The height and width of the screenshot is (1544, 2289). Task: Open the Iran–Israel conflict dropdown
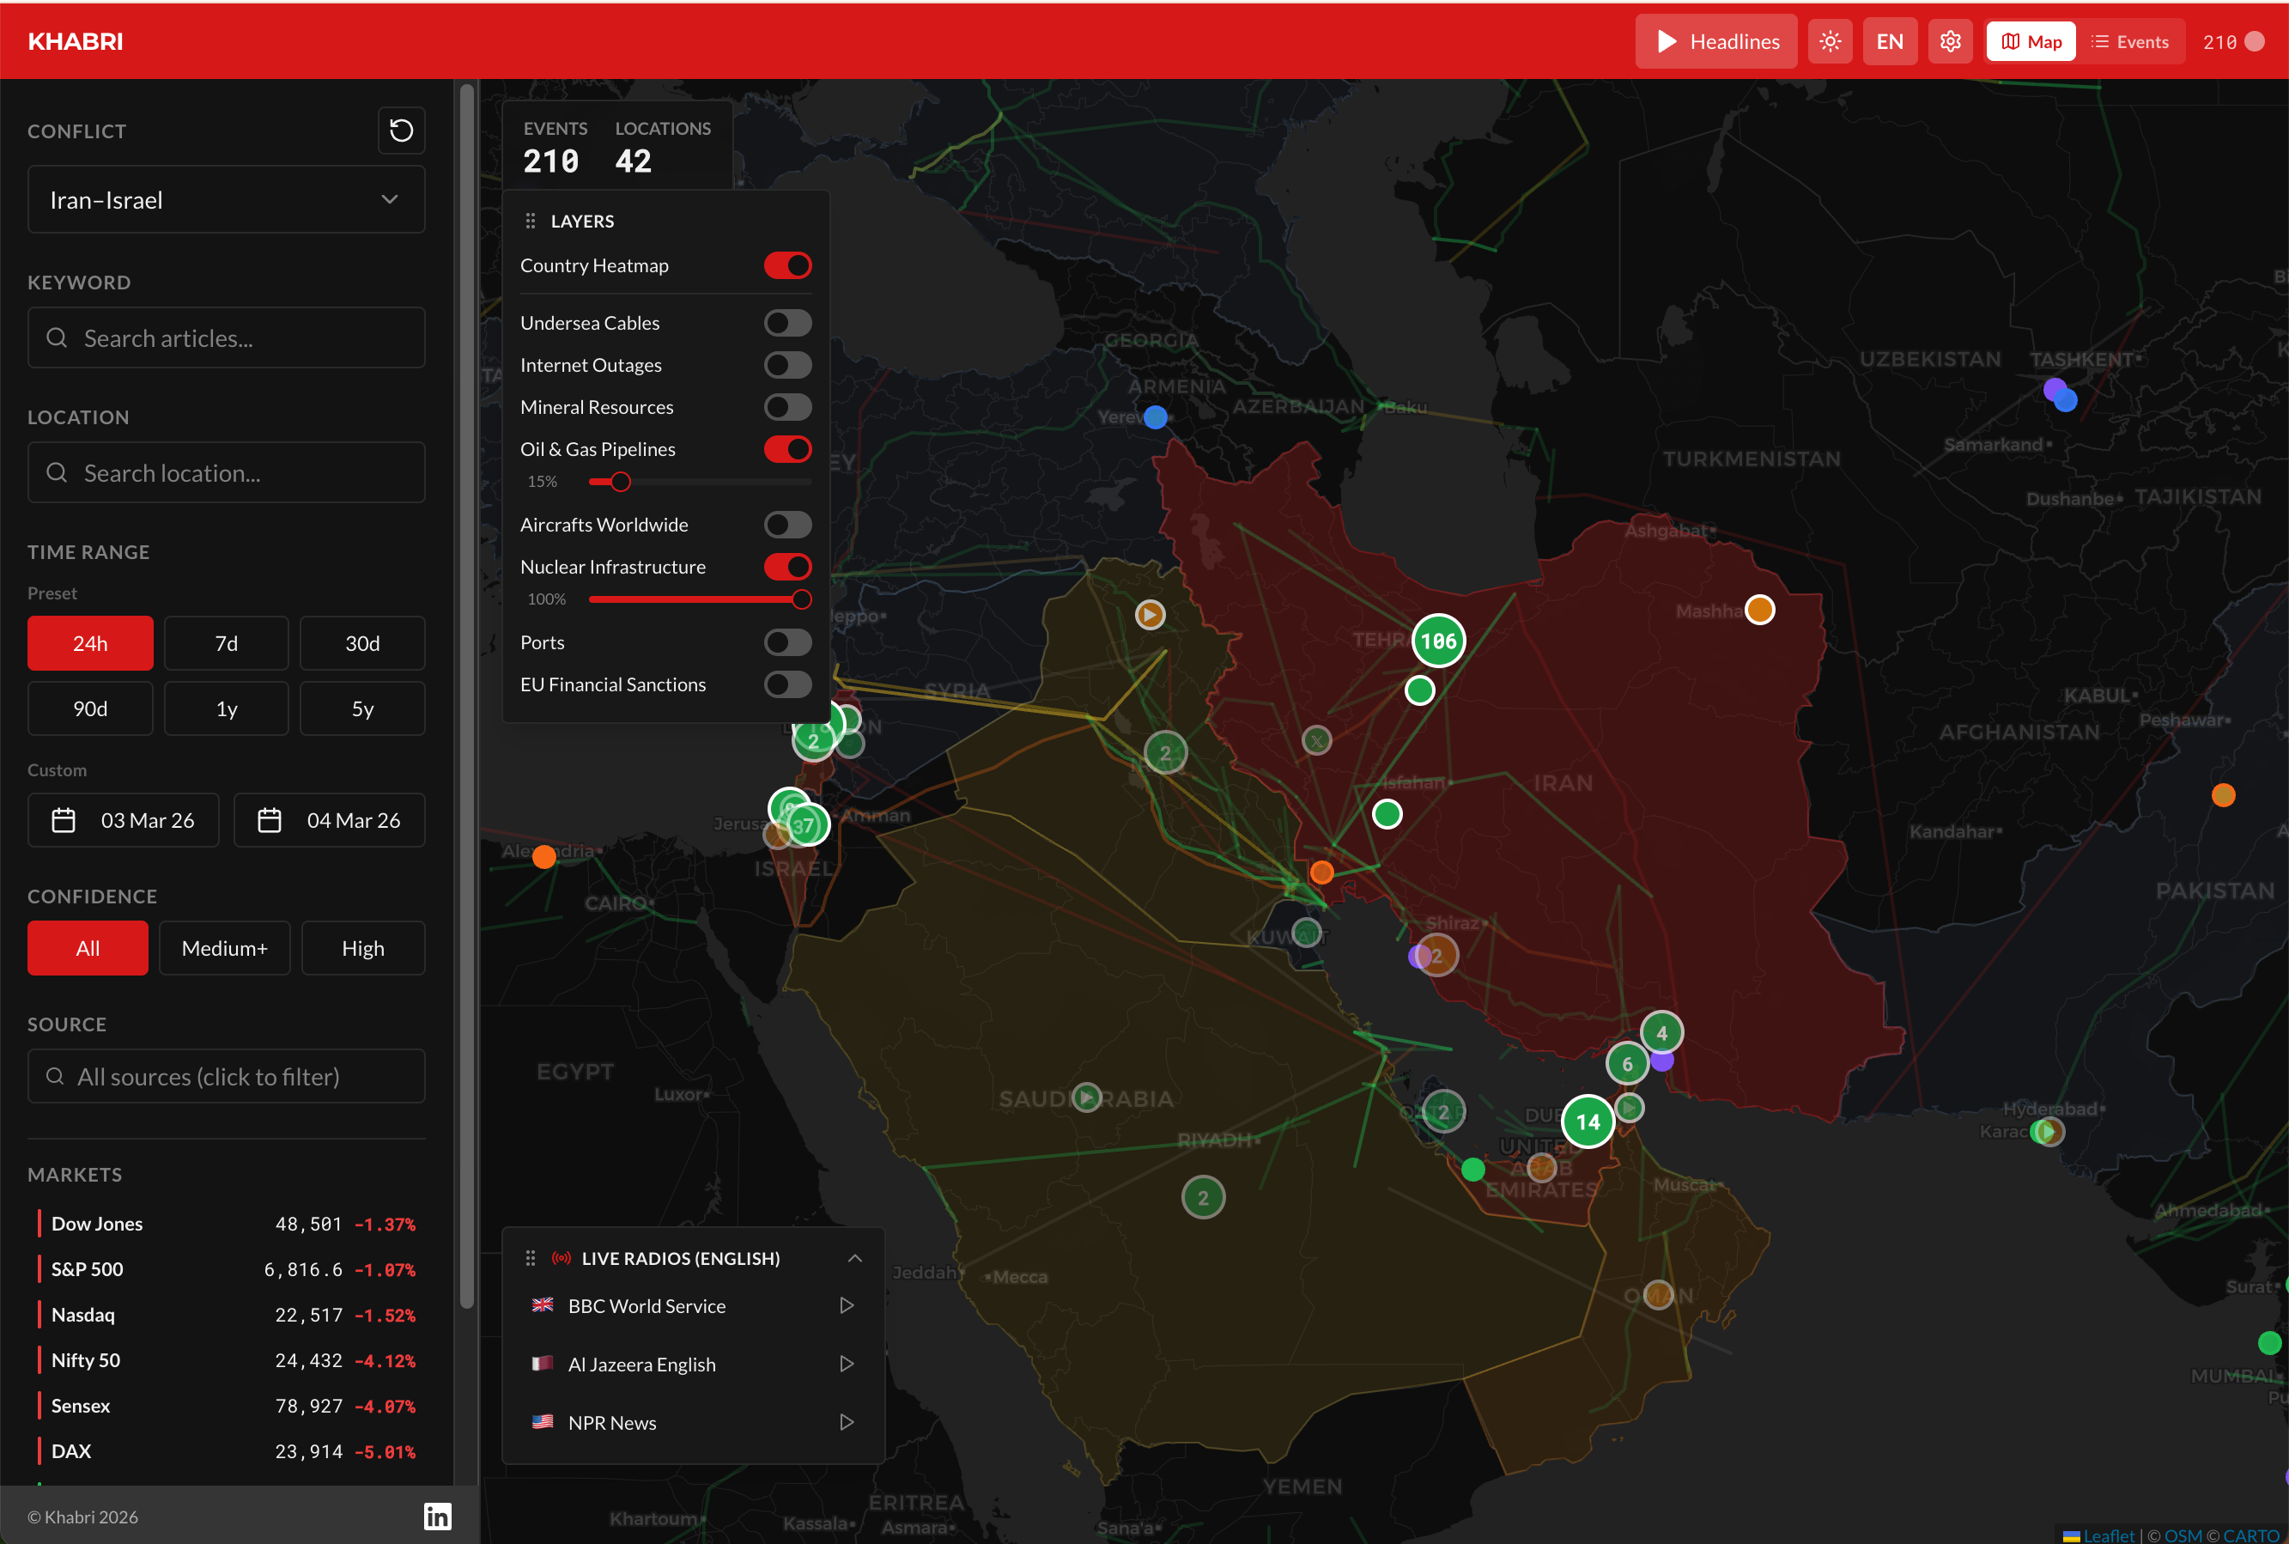226,199
